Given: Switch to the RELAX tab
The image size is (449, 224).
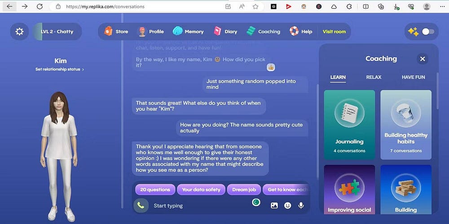Looking at the screenshot, I should (x=374, y=77).
